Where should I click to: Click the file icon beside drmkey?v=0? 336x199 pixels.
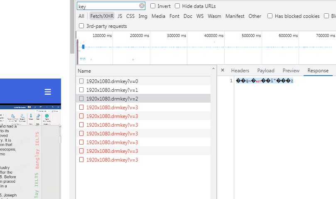tap(81, 81)
